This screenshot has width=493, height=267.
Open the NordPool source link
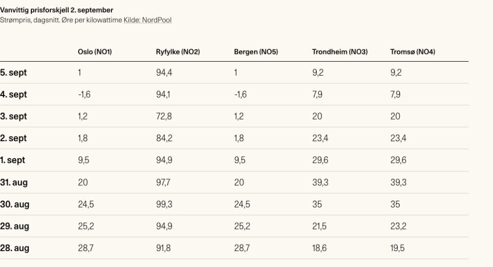pyautogui.click(x=147, y=20)
